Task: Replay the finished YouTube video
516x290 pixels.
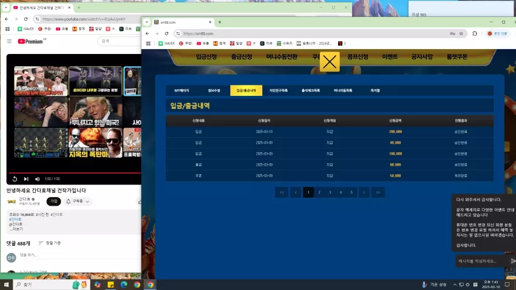Action: pos(15,179)
